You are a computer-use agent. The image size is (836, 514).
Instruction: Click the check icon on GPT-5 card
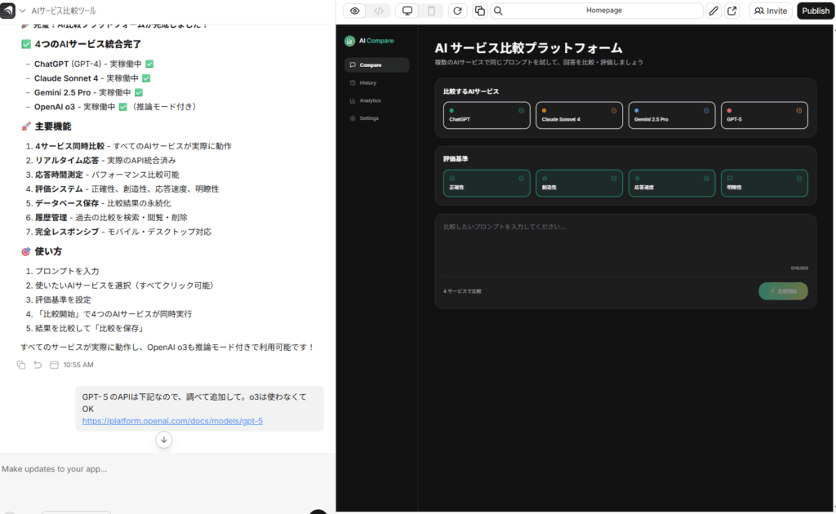click(799, 111)
